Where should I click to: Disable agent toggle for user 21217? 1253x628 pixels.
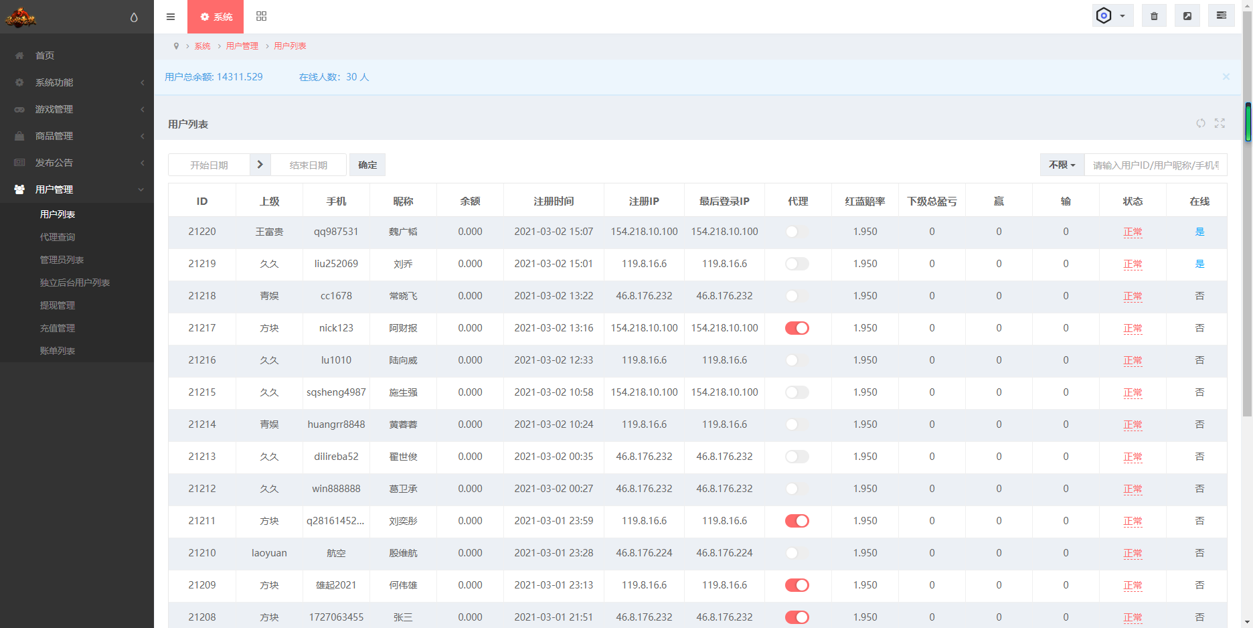pos(797,328)
